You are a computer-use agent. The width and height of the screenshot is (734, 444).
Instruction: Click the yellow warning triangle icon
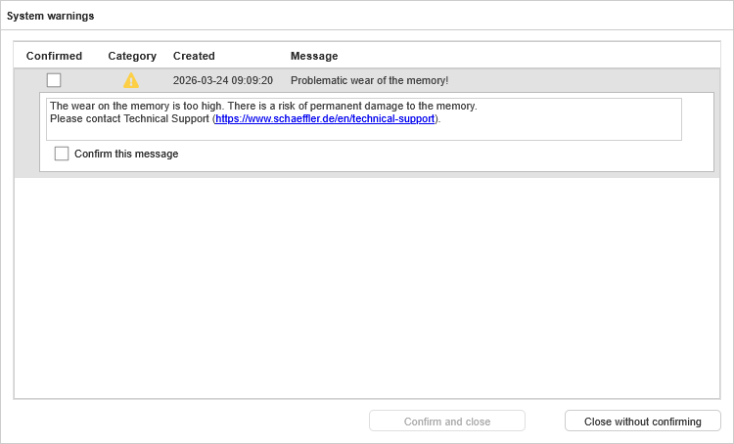[x=131, y=80]
